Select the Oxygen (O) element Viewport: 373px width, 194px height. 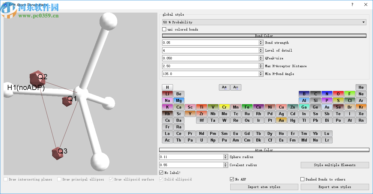pyautogui.click(x=338, y=94)
